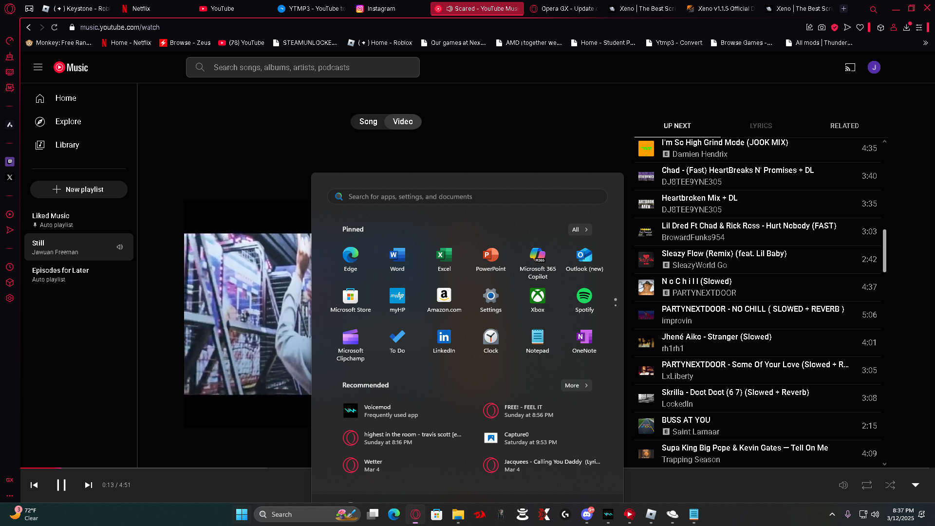The image size is (935, 526).
Task: Open Edge from Start menu pinned apps
Action: tap(350, 259)
